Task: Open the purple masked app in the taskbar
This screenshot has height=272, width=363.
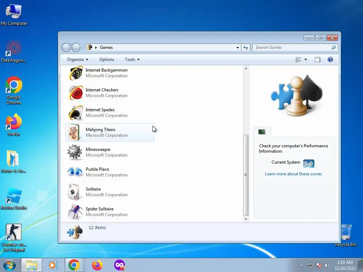Action: (119, 265)
